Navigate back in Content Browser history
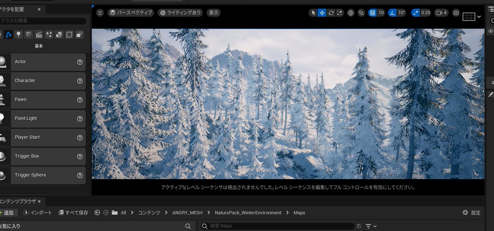The width and height of the screenshot is (494, 231). pyautogui.click(x=97, y=213)
